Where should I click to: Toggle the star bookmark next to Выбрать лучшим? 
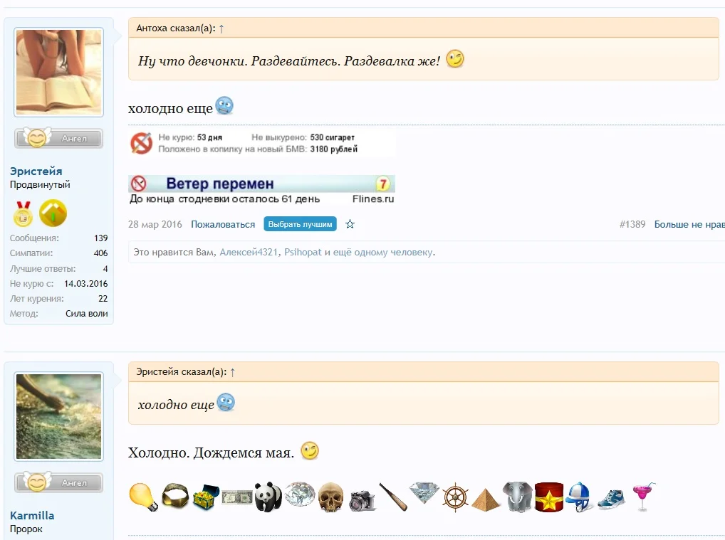pos(350,223)
